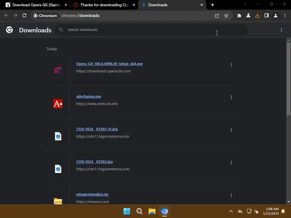
Task: Open the notifications bell in taskbar
Action: coord(283,211)
